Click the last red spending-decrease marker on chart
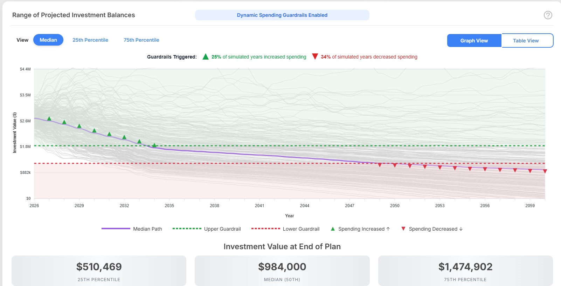Viewport: 561px width, 286px height. click(x=545, y=171)
